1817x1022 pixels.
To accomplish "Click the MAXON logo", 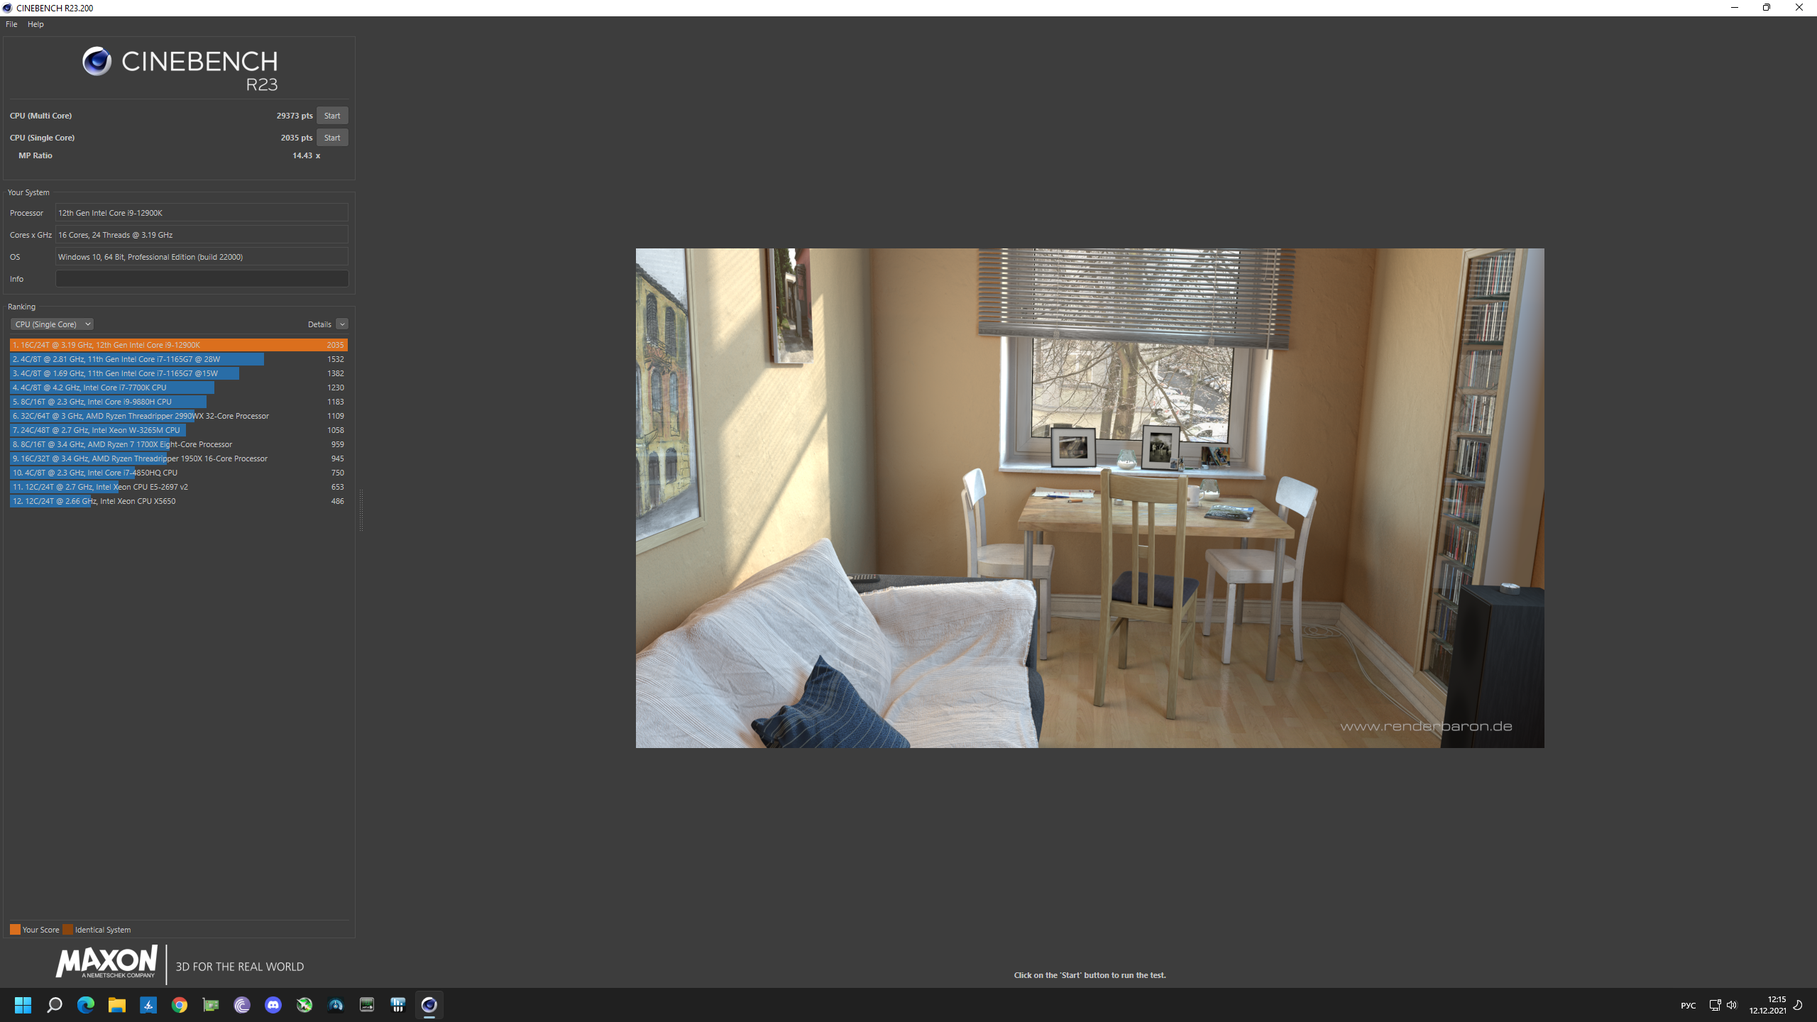I will (x=106, y=962).
